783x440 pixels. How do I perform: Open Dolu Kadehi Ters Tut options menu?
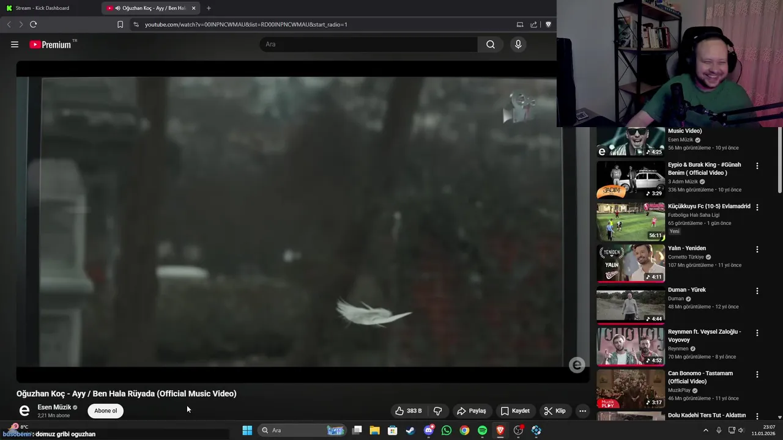(757, 416)
